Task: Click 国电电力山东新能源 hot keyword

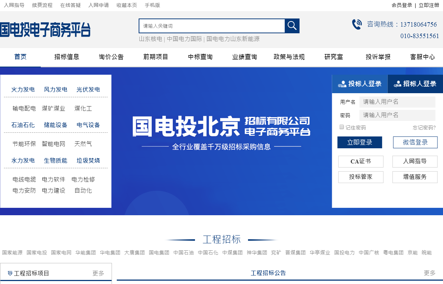Action: (233, 39)
